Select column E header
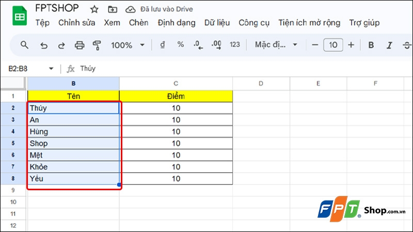The height and width of the screenshot is (232, 413). pos(318,84)
